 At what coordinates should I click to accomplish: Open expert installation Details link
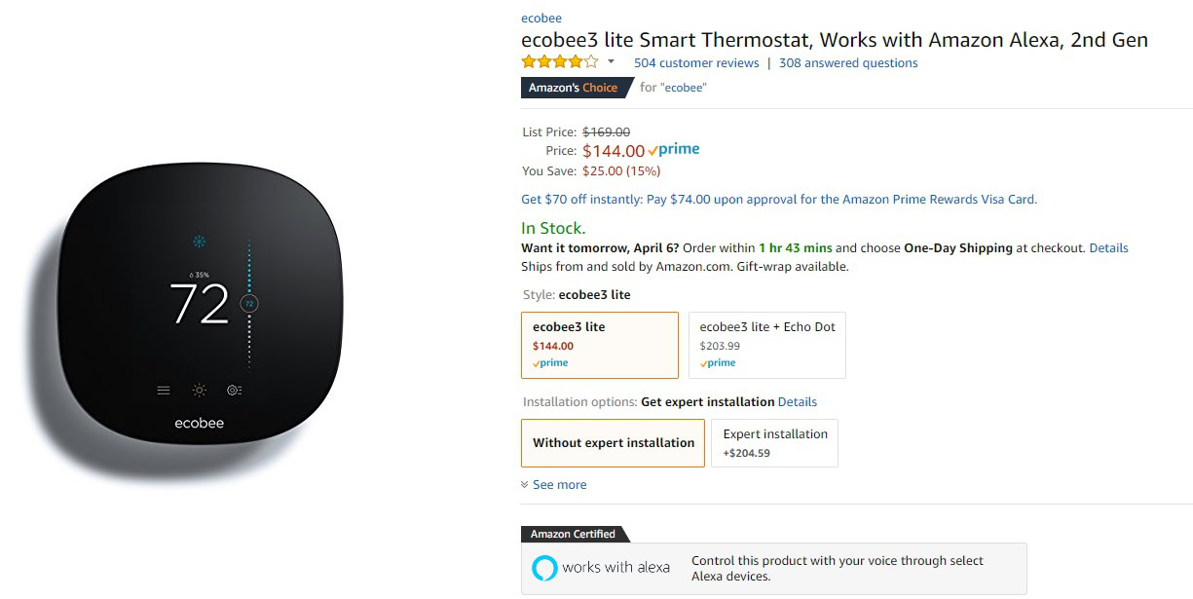click(798, 402)
